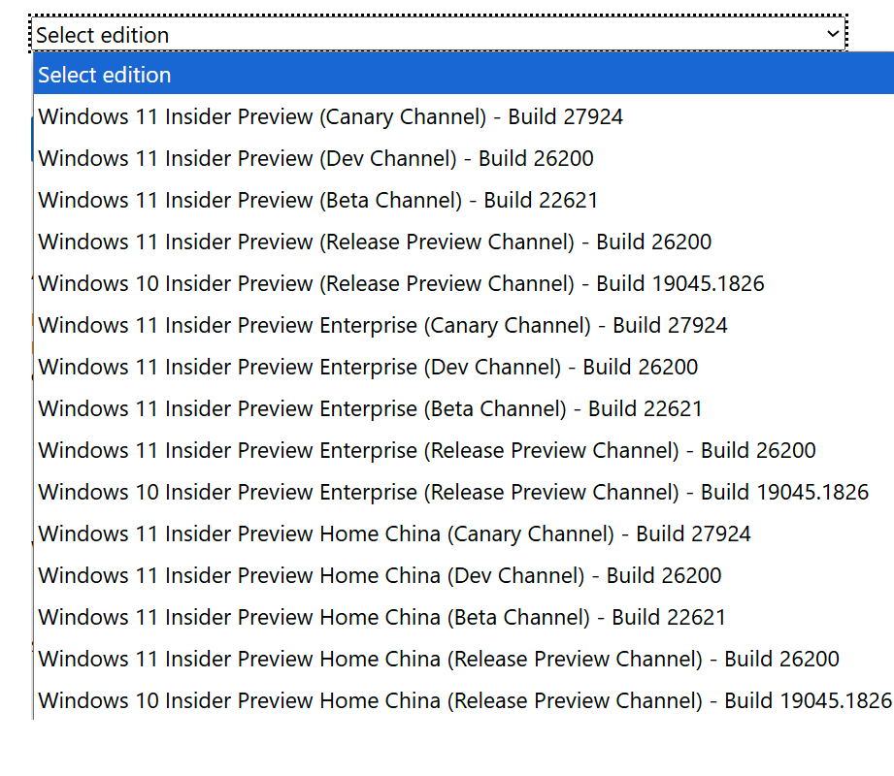Click the build number 27924 on the Canary Channel row
The width and height of the screenshot is (894, 776).
tap(592, 117)
